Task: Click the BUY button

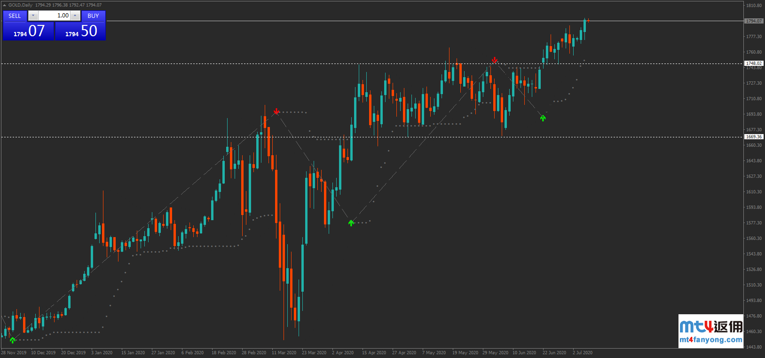Action: [x=93, y=16]
